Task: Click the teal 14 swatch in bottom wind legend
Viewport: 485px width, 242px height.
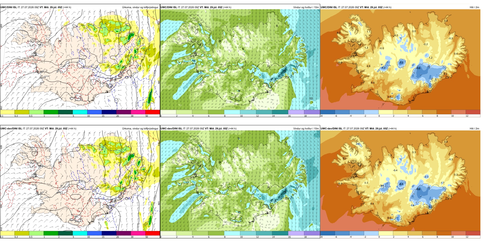Action: pos(280,233)
